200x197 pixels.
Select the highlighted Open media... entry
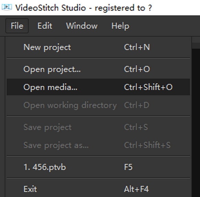coord(98,87)
